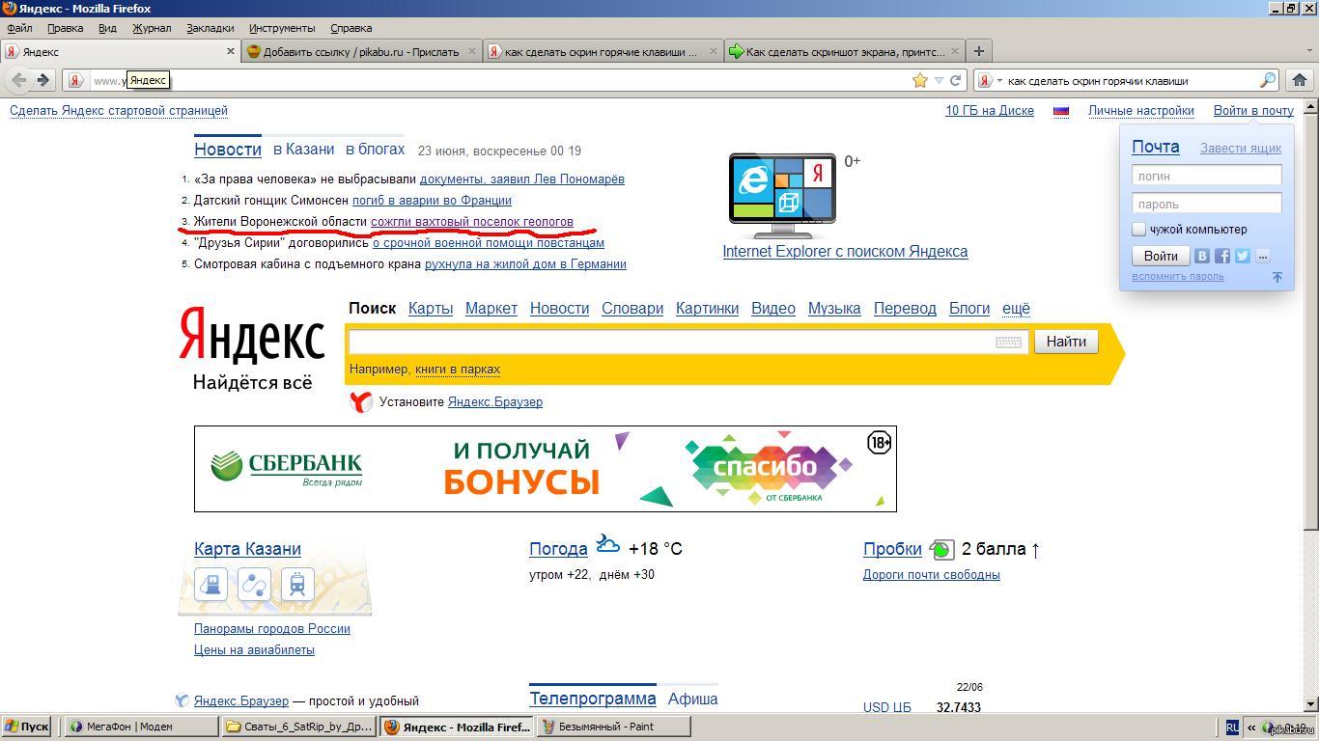
Task: Reload the page with the refresh icon
Action: click(955, 80)
